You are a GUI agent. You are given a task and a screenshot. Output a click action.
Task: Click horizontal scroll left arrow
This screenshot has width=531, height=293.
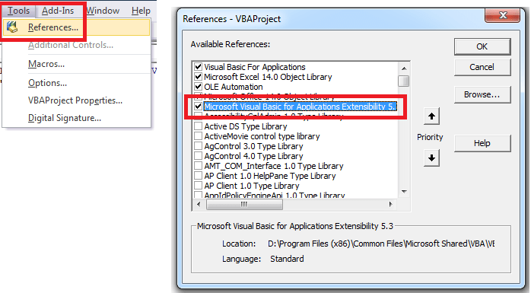coord(199,204)
